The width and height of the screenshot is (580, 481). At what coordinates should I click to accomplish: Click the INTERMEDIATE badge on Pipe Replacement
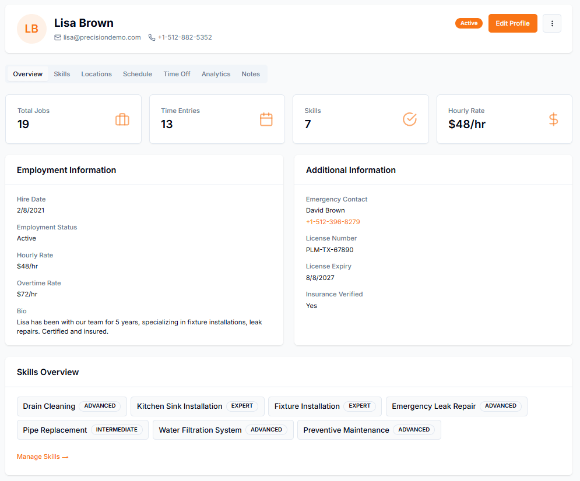117,430
